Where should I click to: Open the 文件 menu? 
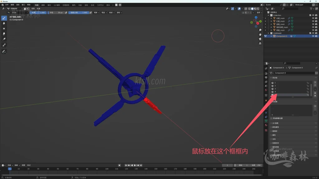[x=7, y=5]
